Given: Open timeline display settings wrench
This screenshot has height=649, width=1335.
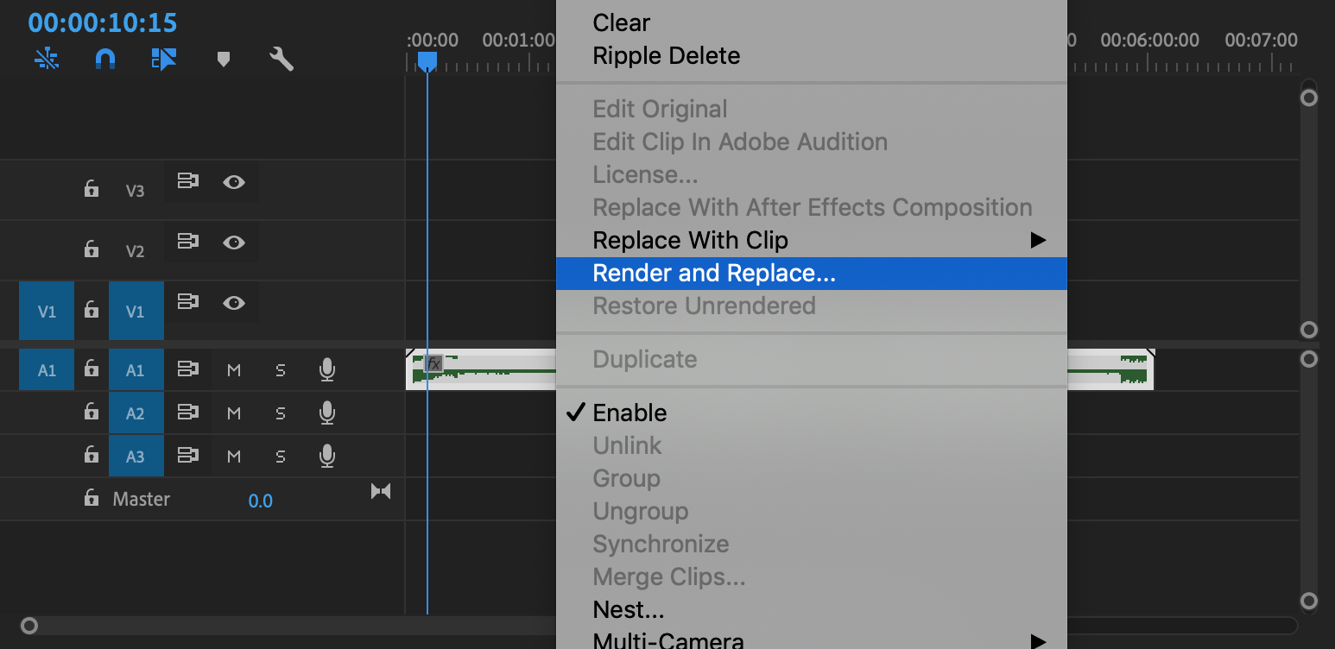Looking at the screenshot, I should click(x=282, y=59).
